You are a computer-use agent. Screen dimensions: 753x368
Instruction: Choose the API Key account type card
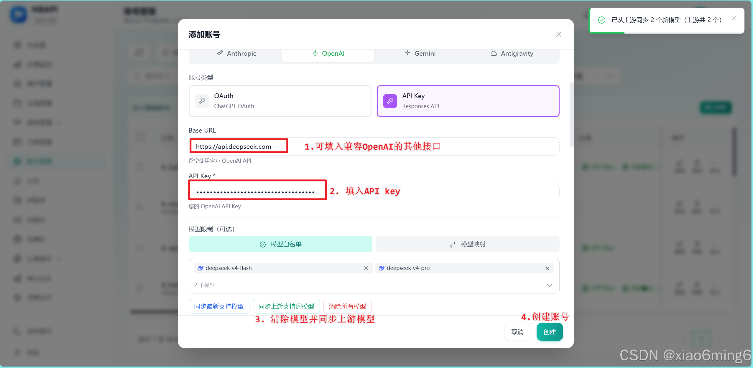468,101
